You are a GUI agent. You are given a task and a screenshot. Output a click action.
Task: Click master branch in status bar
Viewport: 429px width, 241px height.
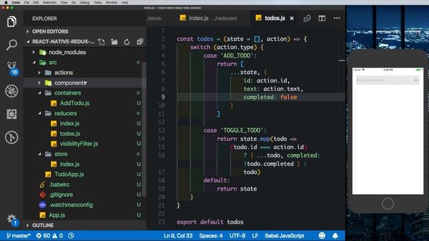click(18, 236)
